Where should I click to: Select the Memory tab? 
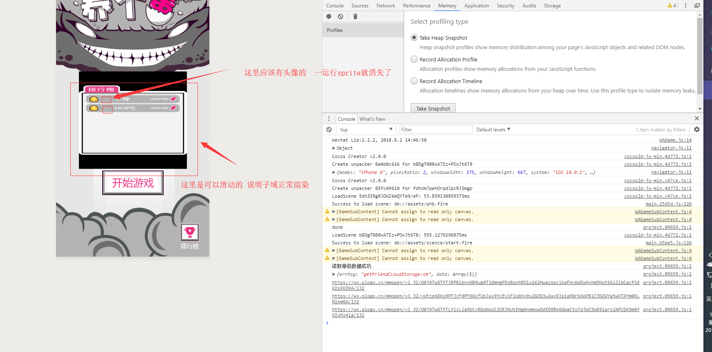coord(447,6)
